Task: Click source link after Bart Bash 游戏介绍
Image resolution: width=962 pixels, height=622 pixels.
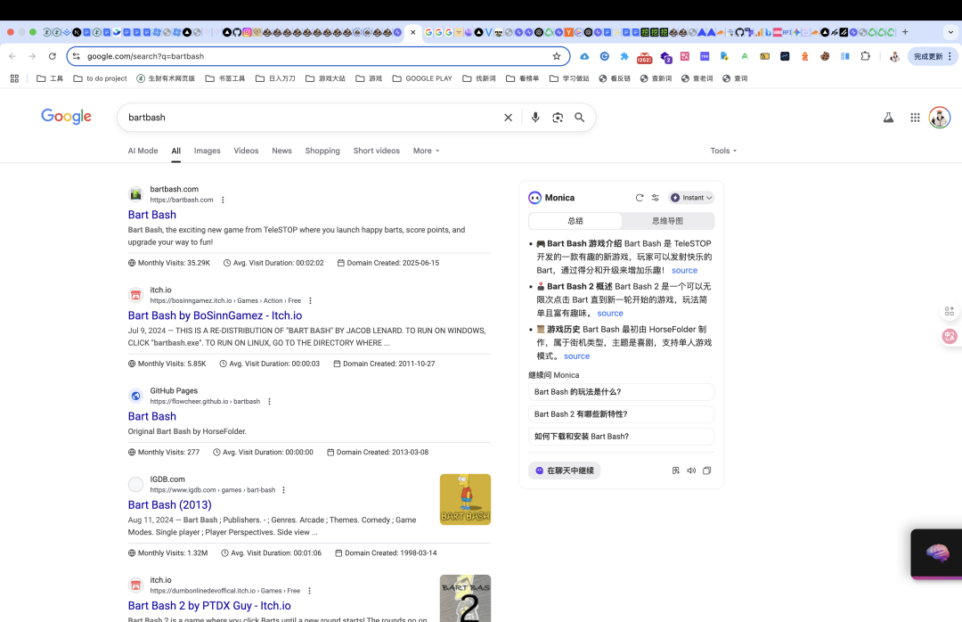Action: tap(684, 270)
